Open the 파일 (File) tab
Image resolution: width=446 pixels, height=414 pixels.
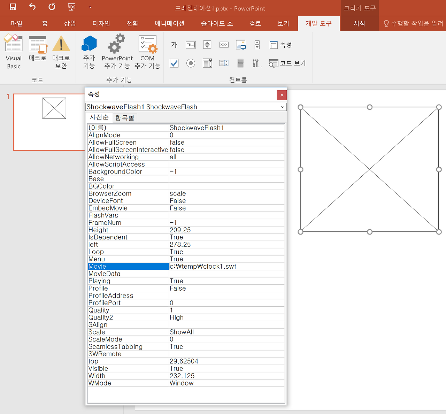tap(16, 23)
